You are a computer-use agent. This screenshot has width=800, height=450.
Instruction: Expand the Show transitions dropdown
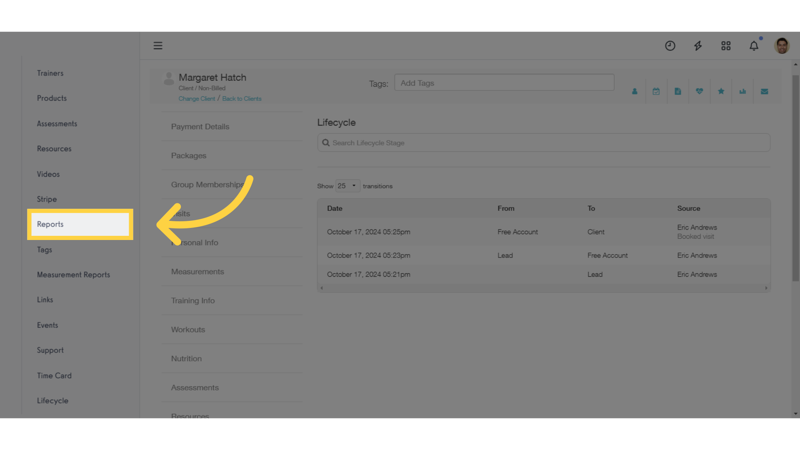click(347, 185)
